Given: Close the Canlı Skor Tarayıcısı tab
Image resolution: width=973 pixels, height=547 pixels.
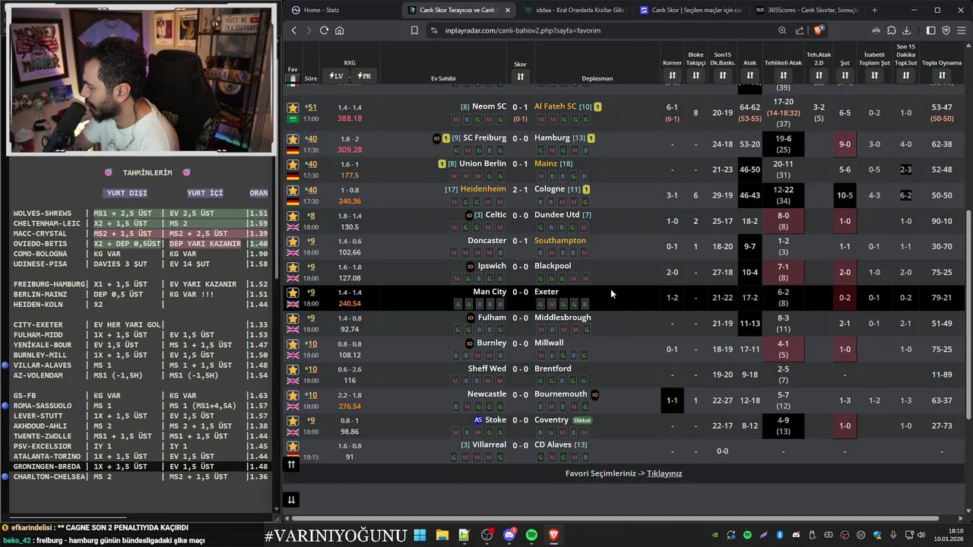Looking at the screenshot, I should pyautogui.click(x=508, y=10).
